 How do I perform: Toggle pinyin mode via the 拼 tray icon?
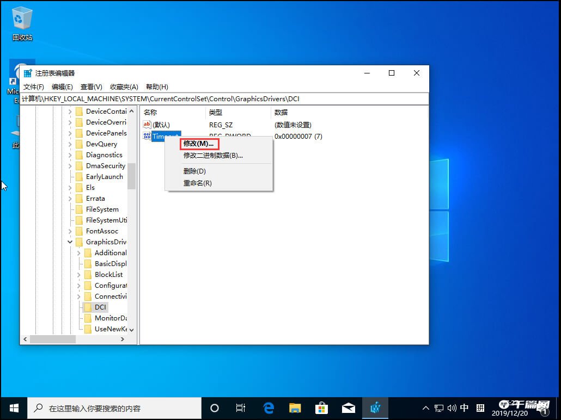pyautogui.click(x=480, y=407)
